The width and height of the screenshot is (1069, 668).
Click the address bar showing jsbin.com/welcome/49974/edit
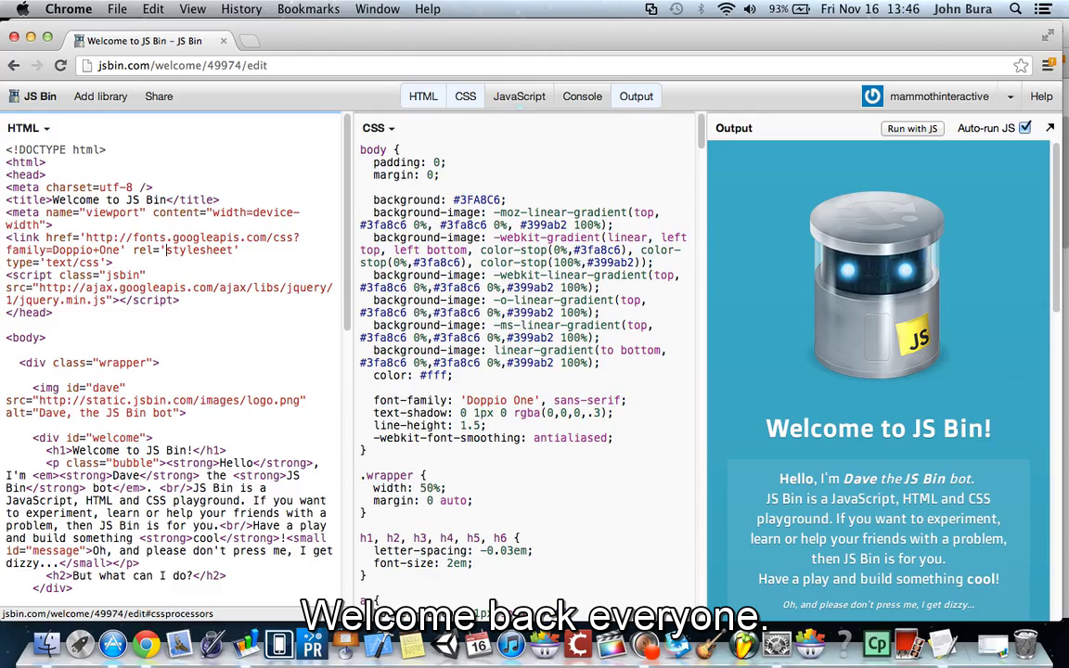(546, 66)
